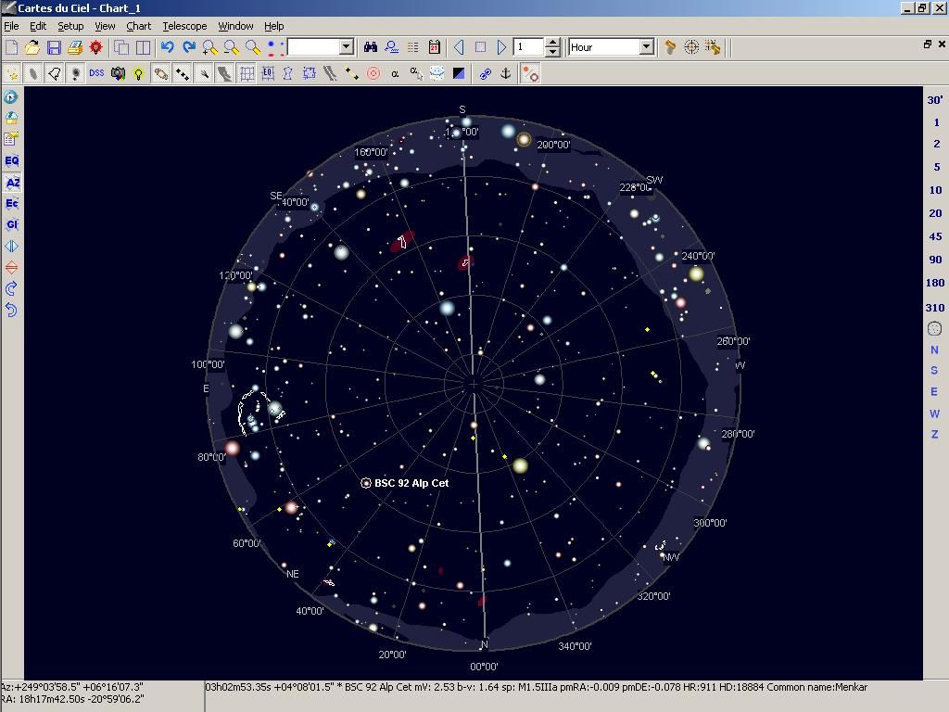Viewport: 949px width, 712px height.
Task: Click the black chart color swatch icon
Action: (457, 74)
